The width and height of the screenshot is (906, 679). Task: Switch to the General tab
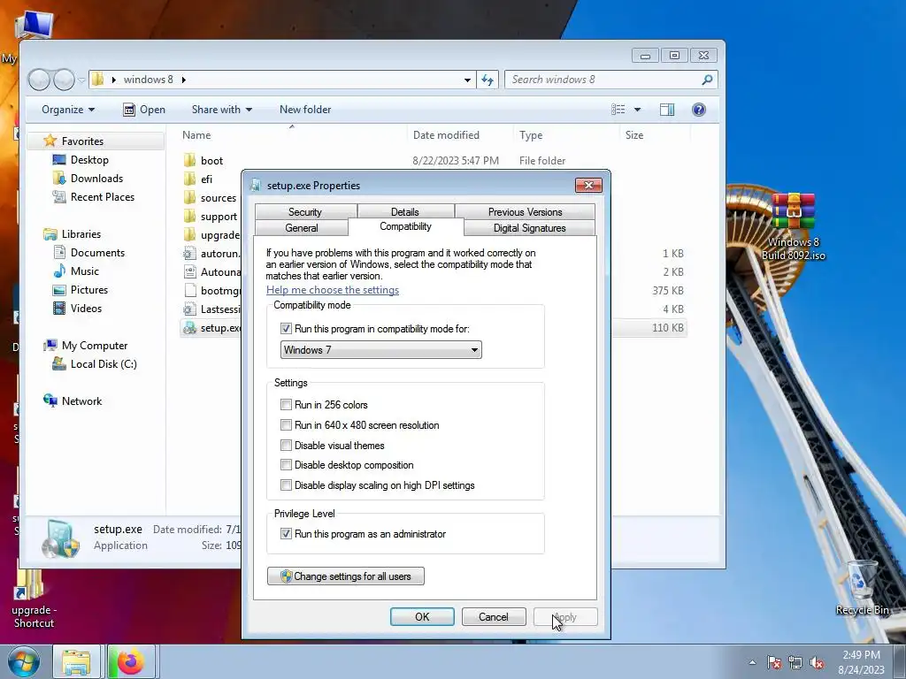tap(301, 227)
